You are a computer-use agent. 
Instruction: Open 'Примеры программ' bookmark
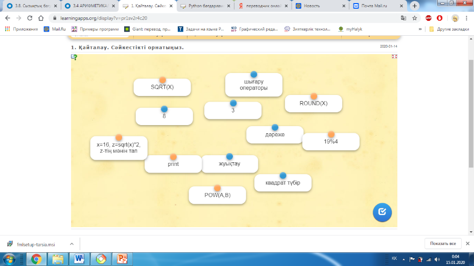pos(95,29)
